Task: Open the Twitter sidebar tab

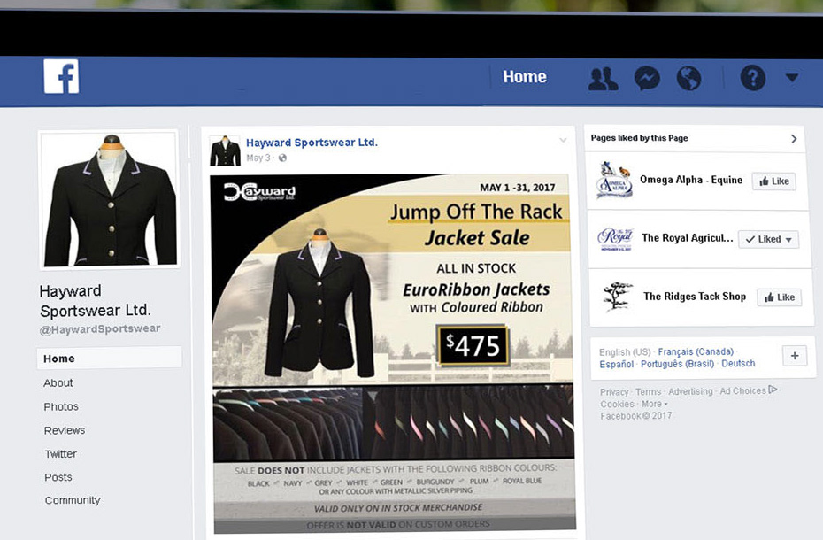Action: point(60,454)
